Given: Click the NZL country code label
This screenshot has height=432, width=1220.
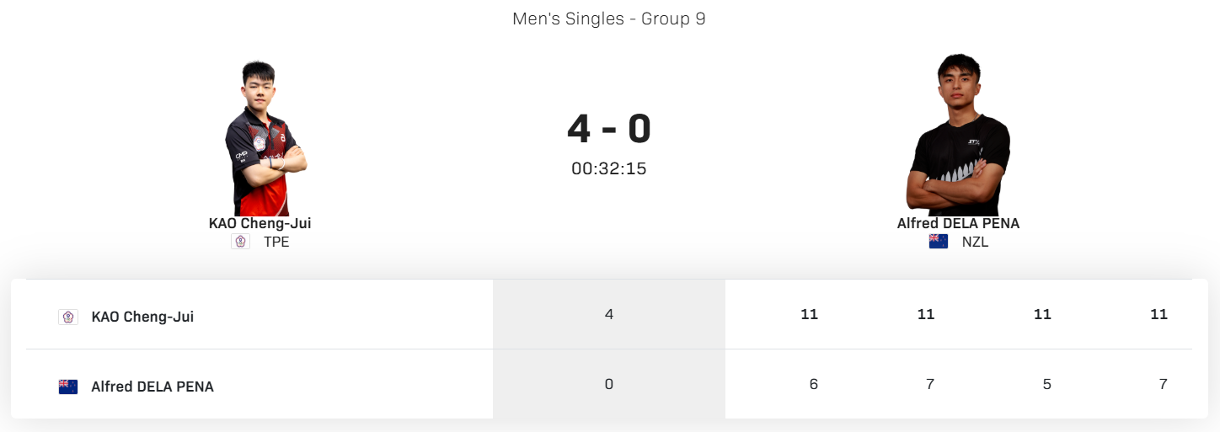Looking at the screenshot, I should [x=975, y=242].
